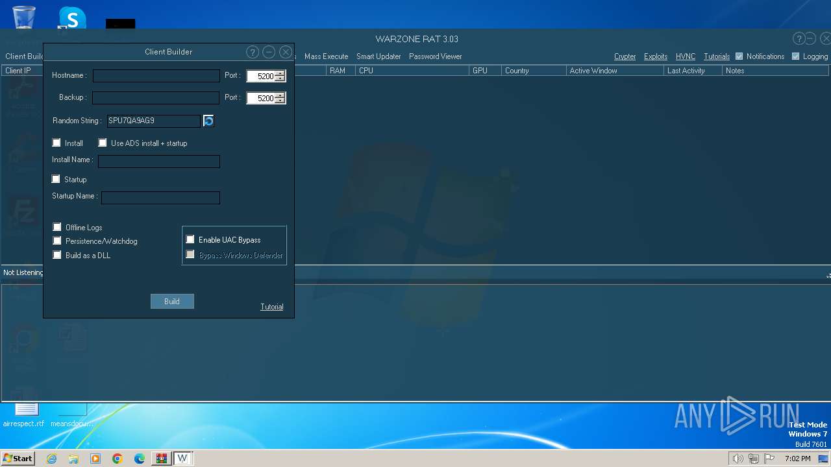Check the Startup checkbox

click(x=56, y=179)
